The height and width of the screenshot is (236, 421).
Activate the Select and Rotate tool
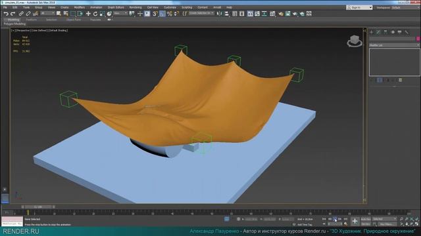click(95, 14)
